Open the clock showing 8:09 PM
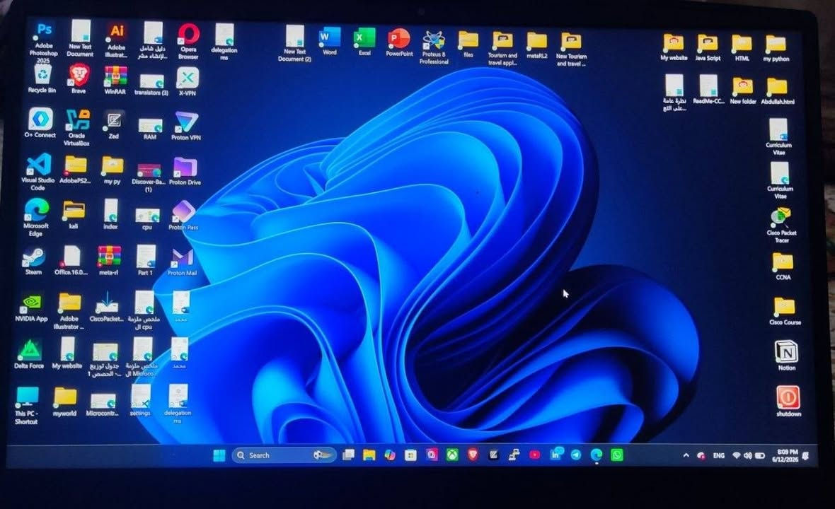 [785, 456]
